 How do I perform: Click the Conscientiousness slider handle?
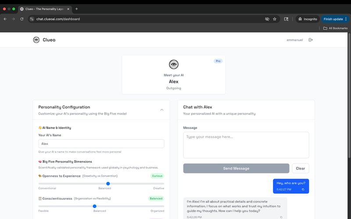[x=94, y=206]
